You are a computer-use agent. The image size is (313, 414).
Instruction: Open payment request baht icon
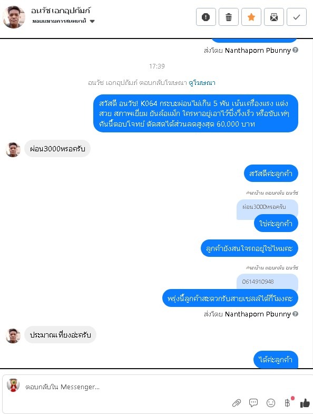tap(288, 402)
